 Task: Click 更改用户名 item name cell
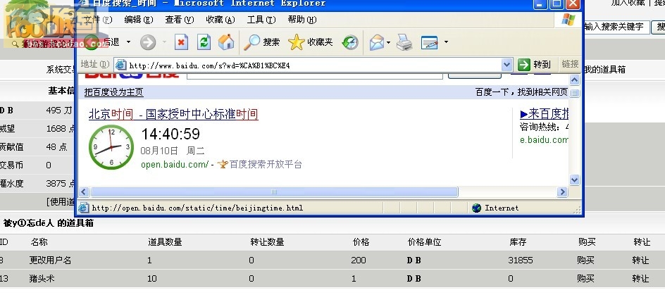[x=50, y=261]
